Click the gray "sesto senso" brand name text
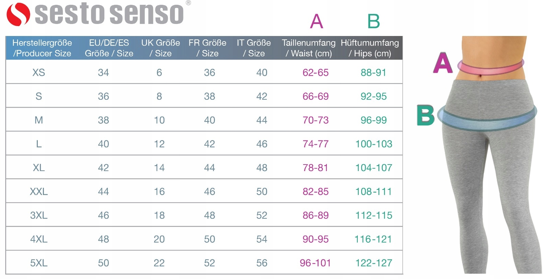This screenshot has height=279, width=549. pos(109,14)
